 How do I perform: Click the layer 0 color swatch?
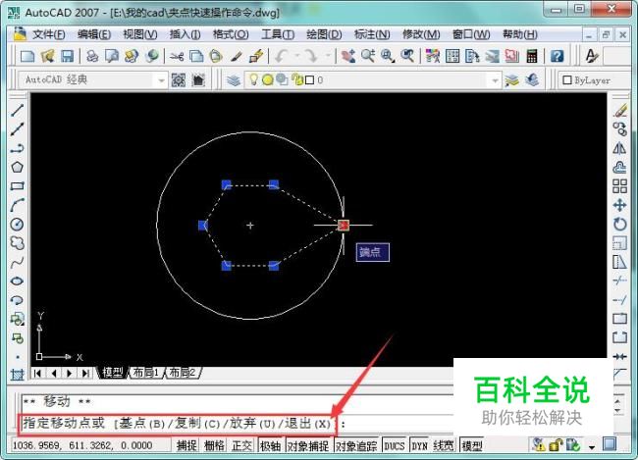(x=309, y=80)
